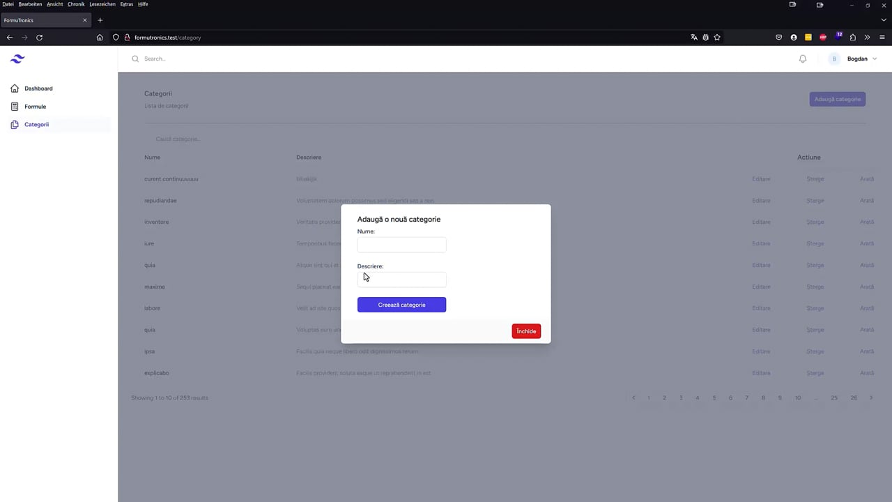Viewport: 892px width, 502px height.
Task: Open the Firefox account icon
Action: point(794,37)
